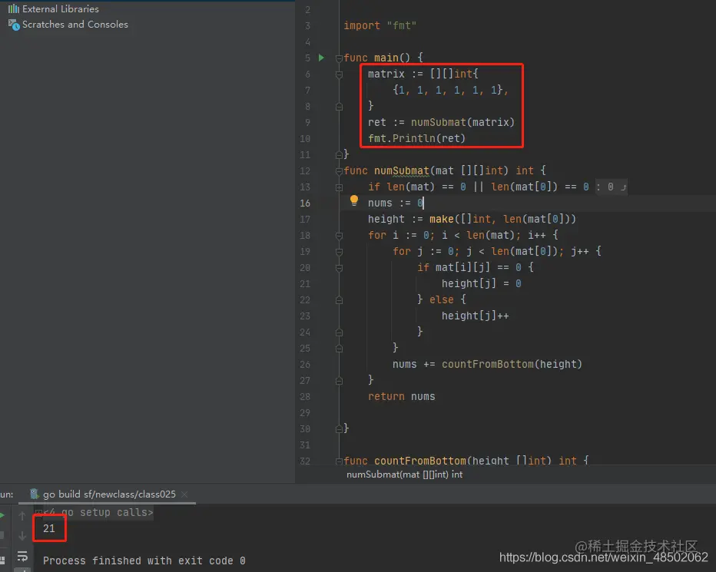
Task: Click the fold end marker at line 24
Action: tap(339, 332)
